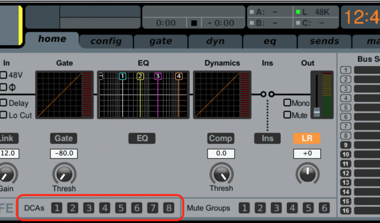Screen dimensions: 380x223
Task: Assign channel to DCA 2
Action: (x=73, y=208)
